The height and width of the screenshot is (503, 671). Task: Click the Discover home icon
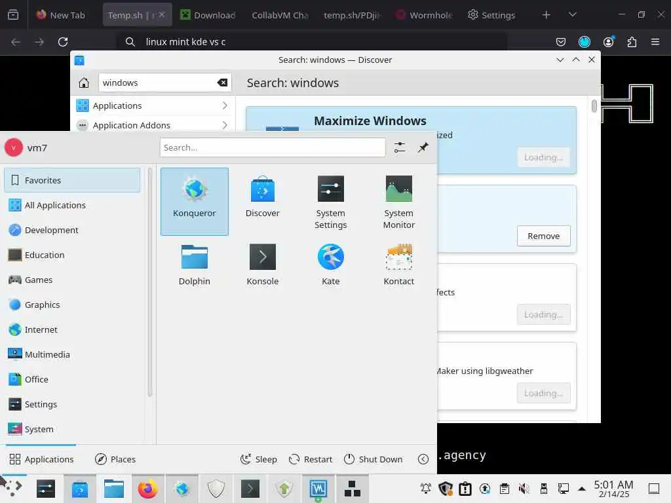tap(84, 83)
